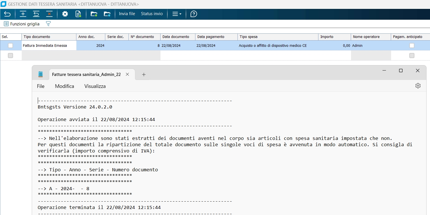The width and height of the screenshot is (430, 215).
Task: Open the File menu in Notepad
Action: (41, 86)
